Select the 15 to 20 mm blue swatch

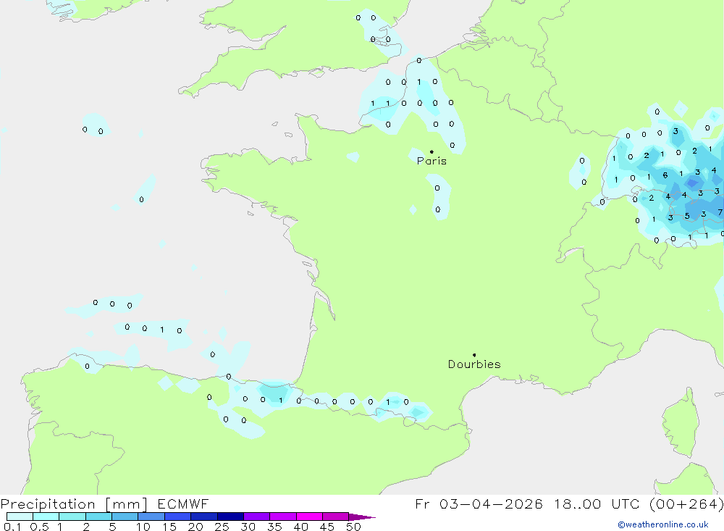[x=177, y=517]
